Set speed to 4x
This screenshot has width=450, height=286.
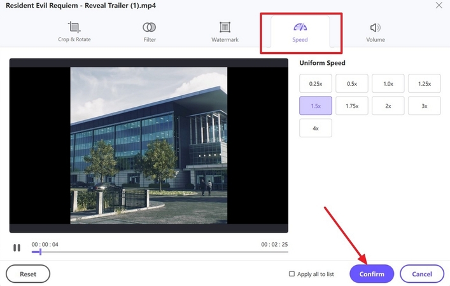[316, 128]
